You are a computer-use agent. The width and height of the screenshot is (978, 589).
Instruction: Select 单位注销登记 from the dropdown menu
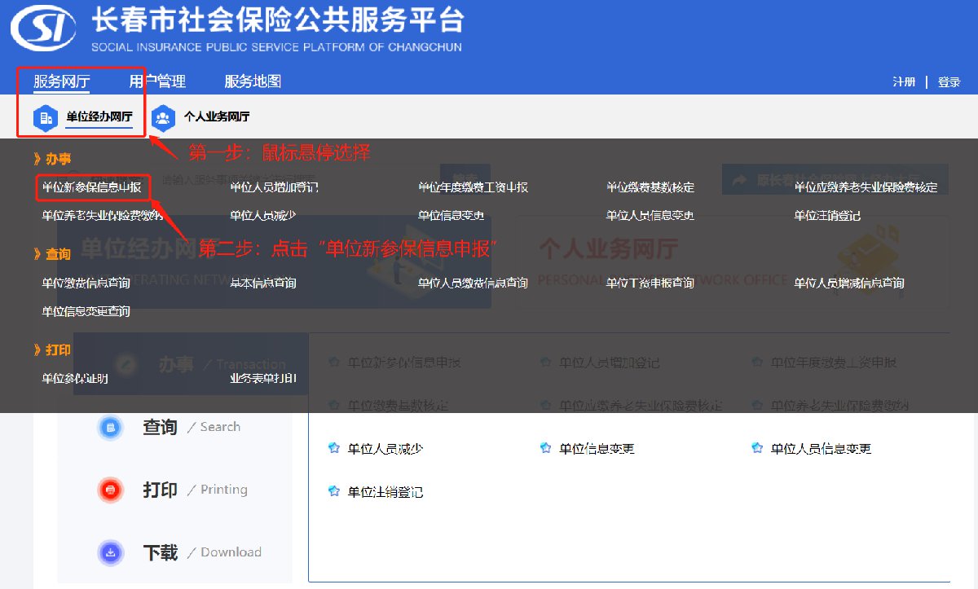pos(827,216)
